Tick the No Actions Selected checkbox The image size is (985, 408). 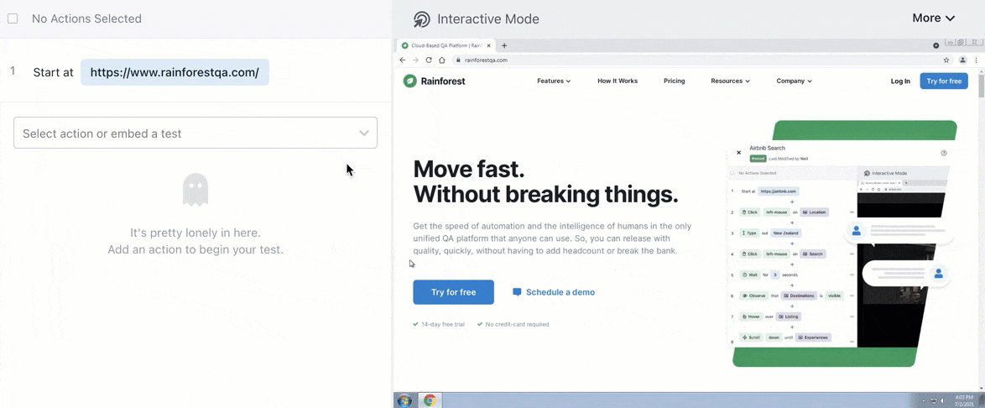13,18
